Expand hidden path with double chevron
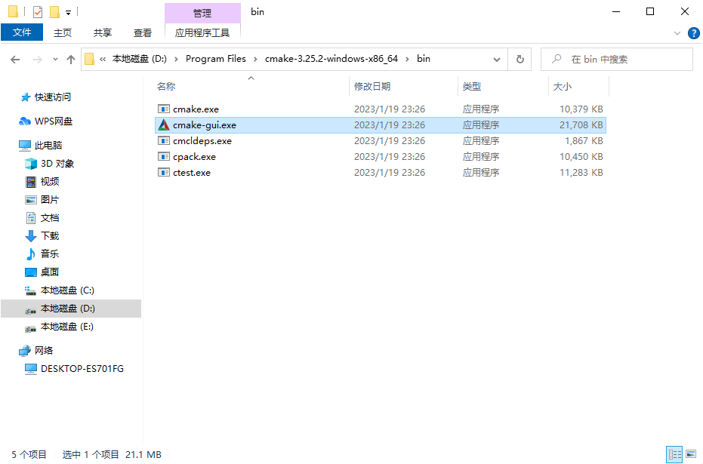 tap(103, 59)
